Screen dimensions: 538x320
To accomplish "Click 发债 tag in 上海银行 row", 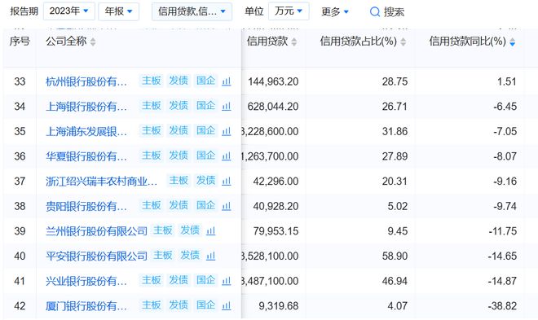I will click(179, 106).
